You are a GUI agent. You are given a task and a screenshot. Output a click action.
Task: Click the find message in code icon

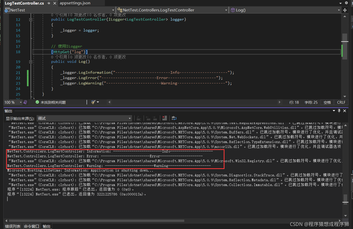tap(139, 118)
